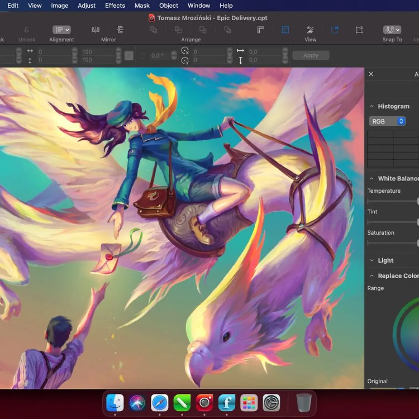Click the Saturation slider track

point(393,243)
